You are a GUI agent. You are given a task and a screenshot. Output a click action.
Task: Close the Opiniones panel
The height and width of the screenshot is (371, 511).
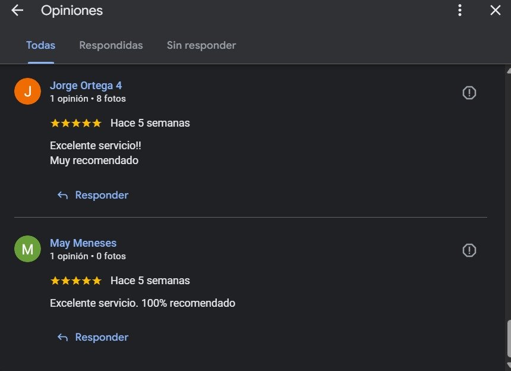[x=496, y=10]
